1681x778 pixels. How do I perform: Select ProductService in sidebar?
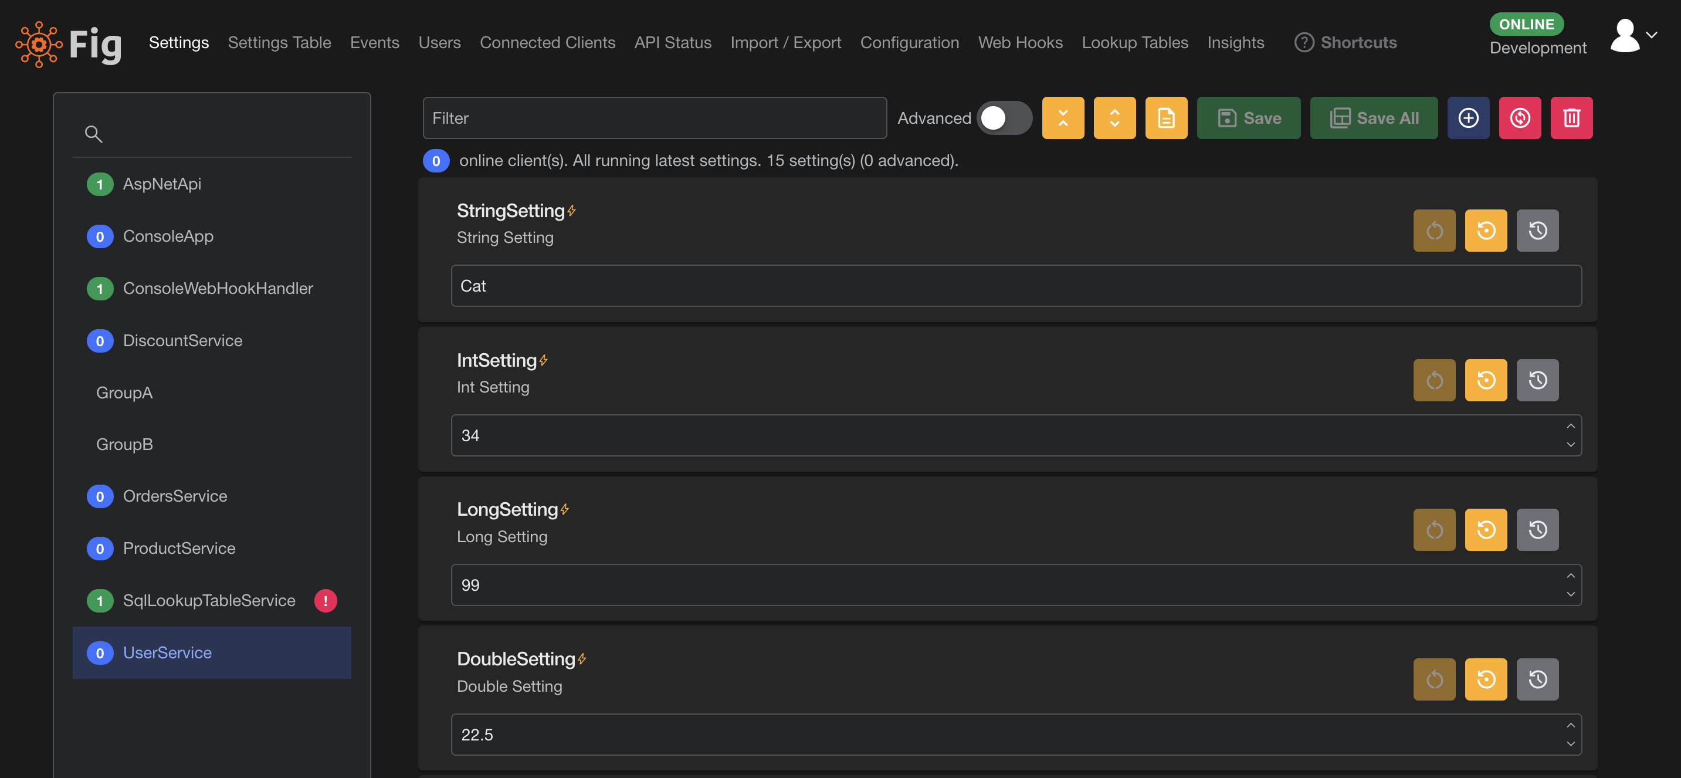212,548
